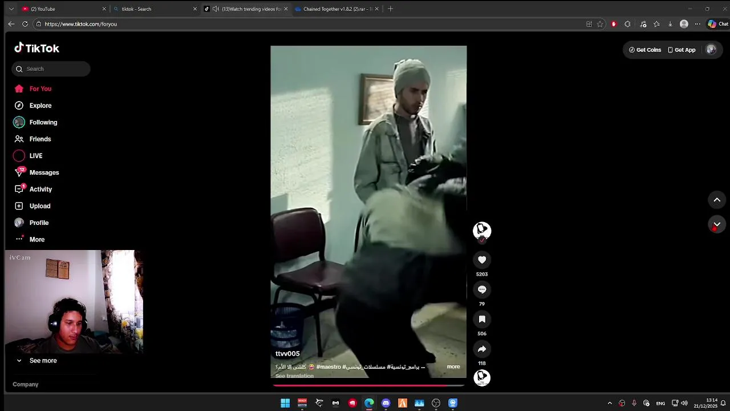Open the account avatar menu top right
This screenshot has height=411, width=730.
(711, 50)
